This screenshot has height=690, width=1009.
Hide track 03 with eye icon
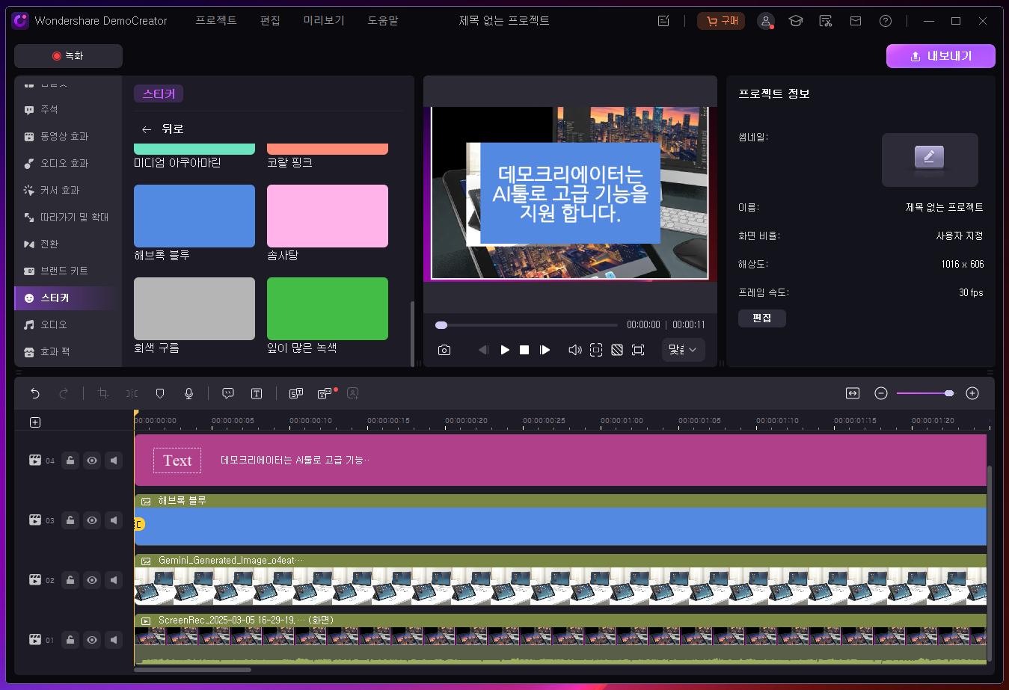coord(92,520)
